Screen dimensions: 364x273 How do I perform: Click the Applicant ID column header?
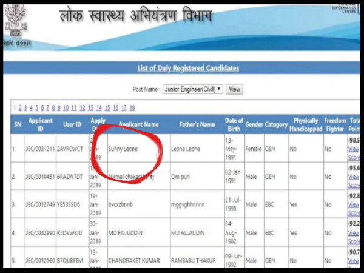[41, 124]
